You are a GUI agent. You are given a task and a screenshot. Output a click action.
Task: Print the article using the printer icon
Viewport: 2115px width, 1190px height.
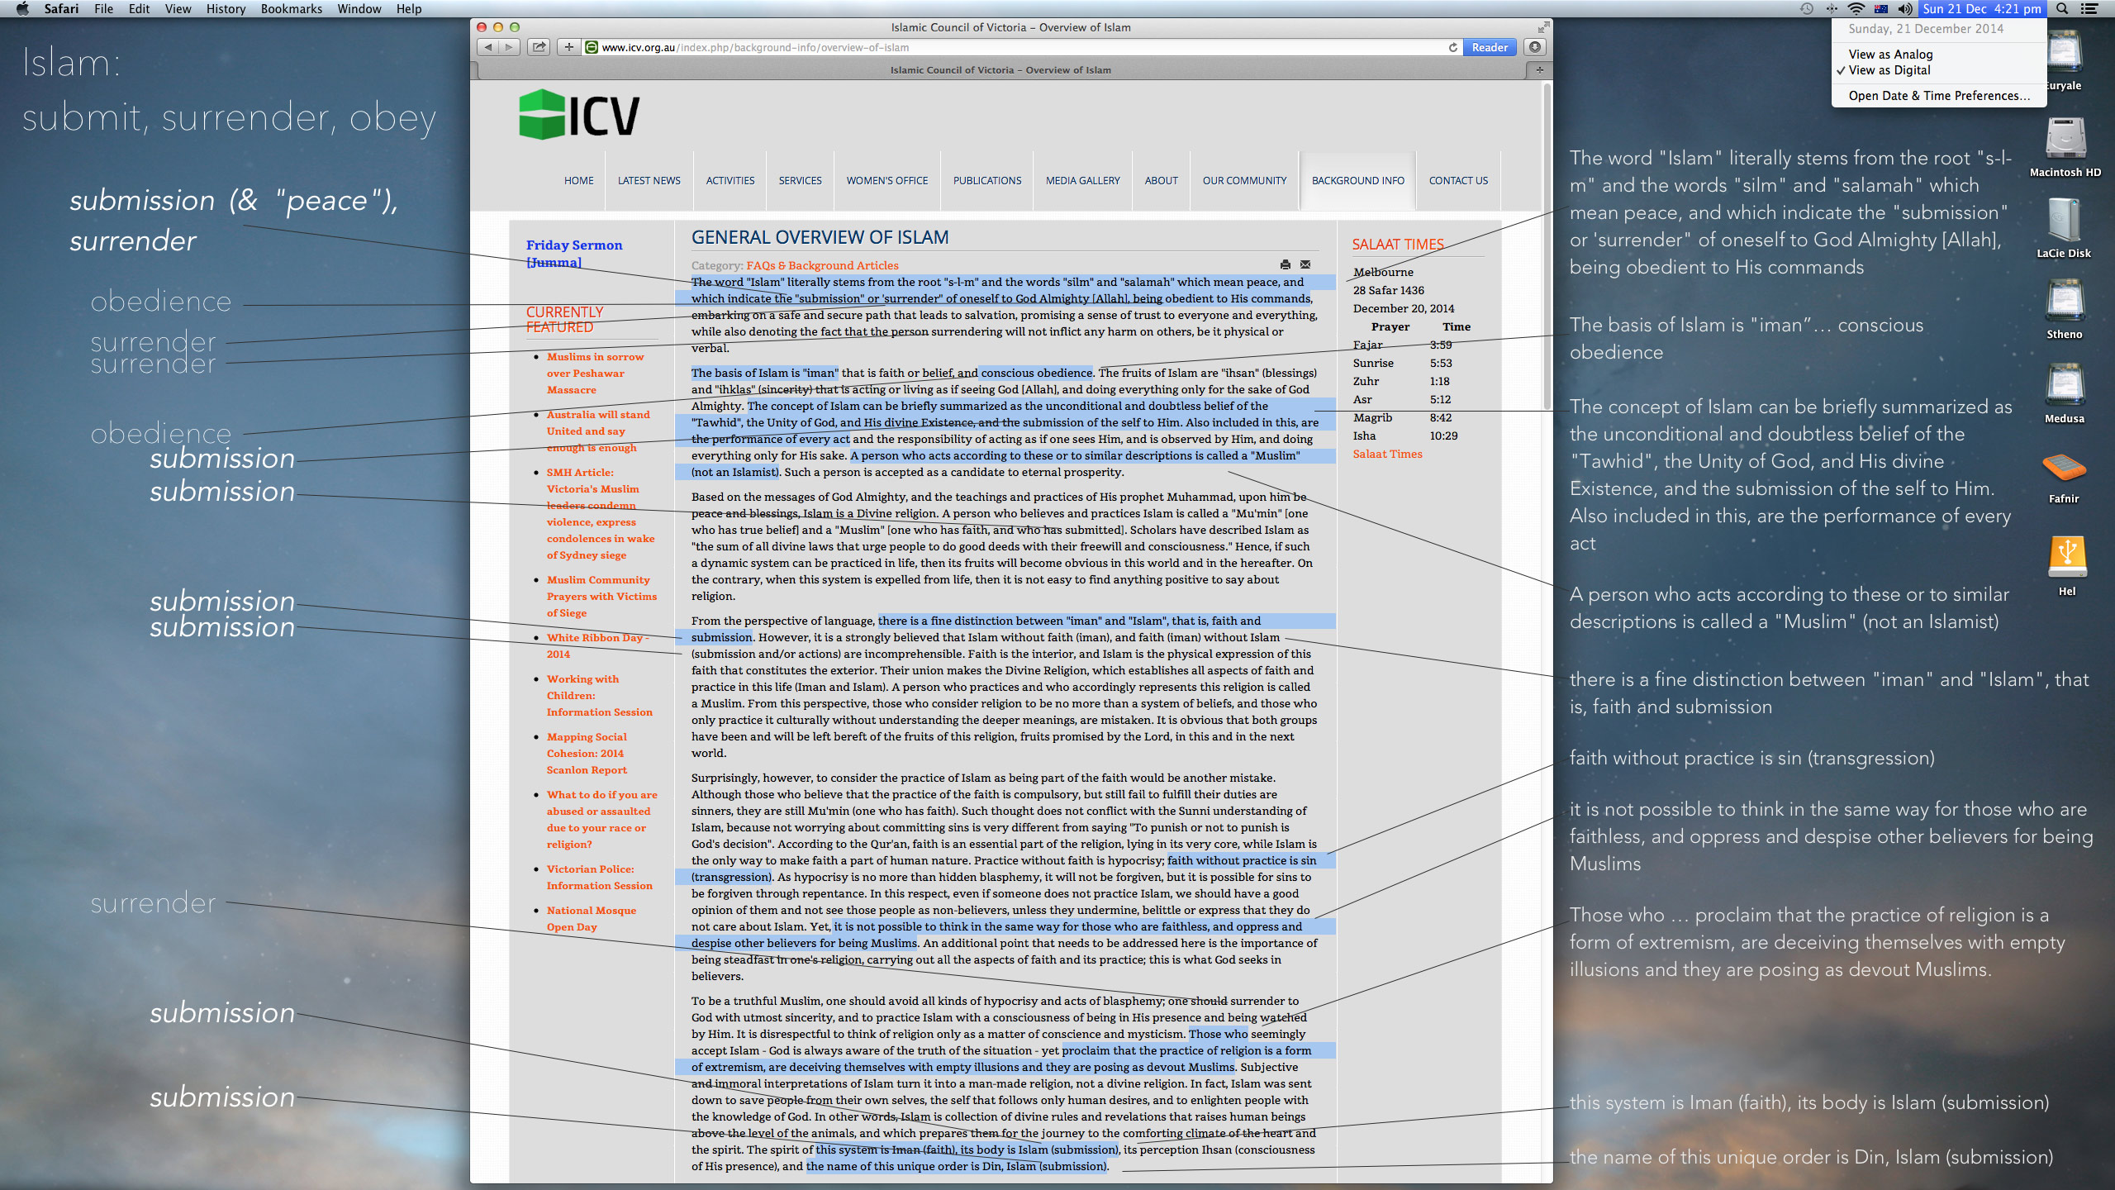click(x=1285, y=264)
